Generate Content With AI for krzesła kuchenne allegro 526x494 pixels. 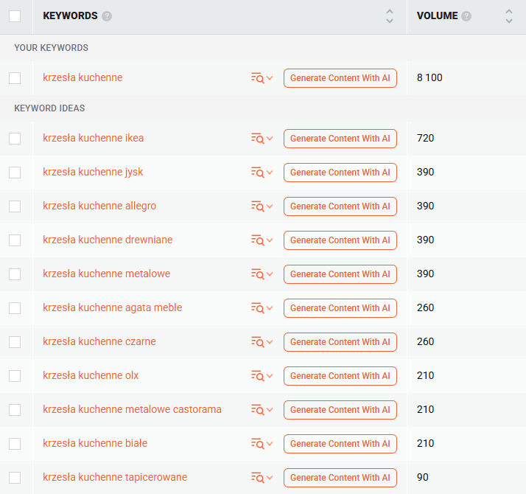point(340,206)
